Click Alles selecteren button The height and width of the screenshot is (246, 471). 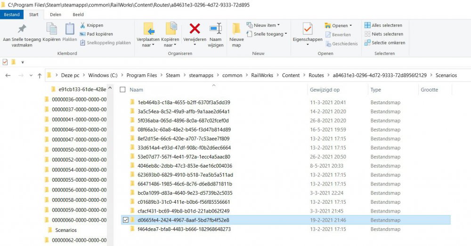click(383, 25)
